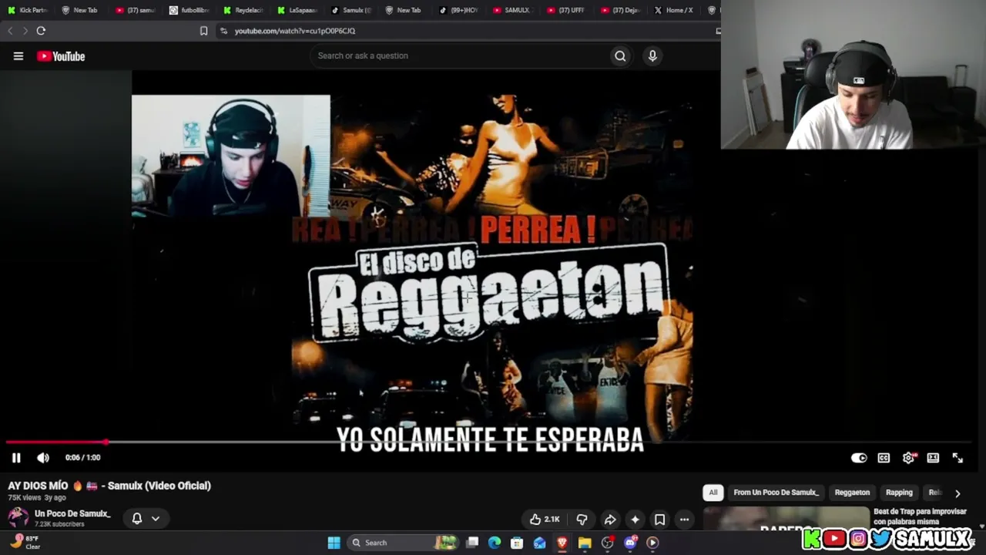Like the video with 2.1K likes
986x555 pixels.
[545, 520]
